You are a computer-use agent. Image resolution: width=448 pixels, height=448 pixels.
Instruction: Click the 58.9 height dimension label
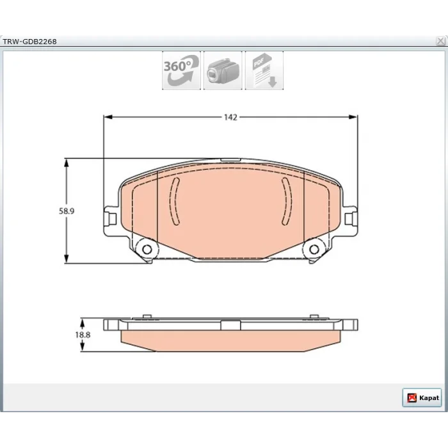pyautogui.click(x=67, y=211)
